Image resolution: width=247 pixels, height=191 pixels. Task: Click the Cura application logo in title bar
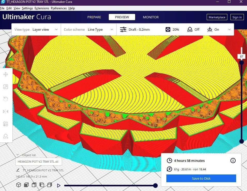coord(3,2)
